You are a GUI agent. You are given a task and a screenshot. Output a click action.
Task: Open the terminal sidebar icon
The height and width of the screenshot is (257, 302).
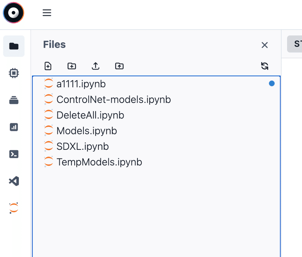click(x=14, y=154)
